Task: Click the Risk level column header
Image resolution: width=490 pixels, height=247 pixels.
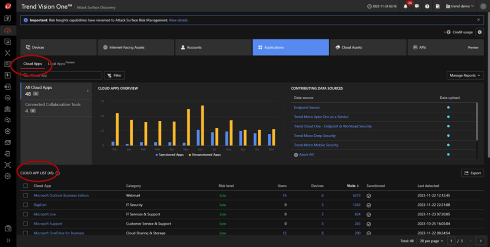Action: [226, 186]
